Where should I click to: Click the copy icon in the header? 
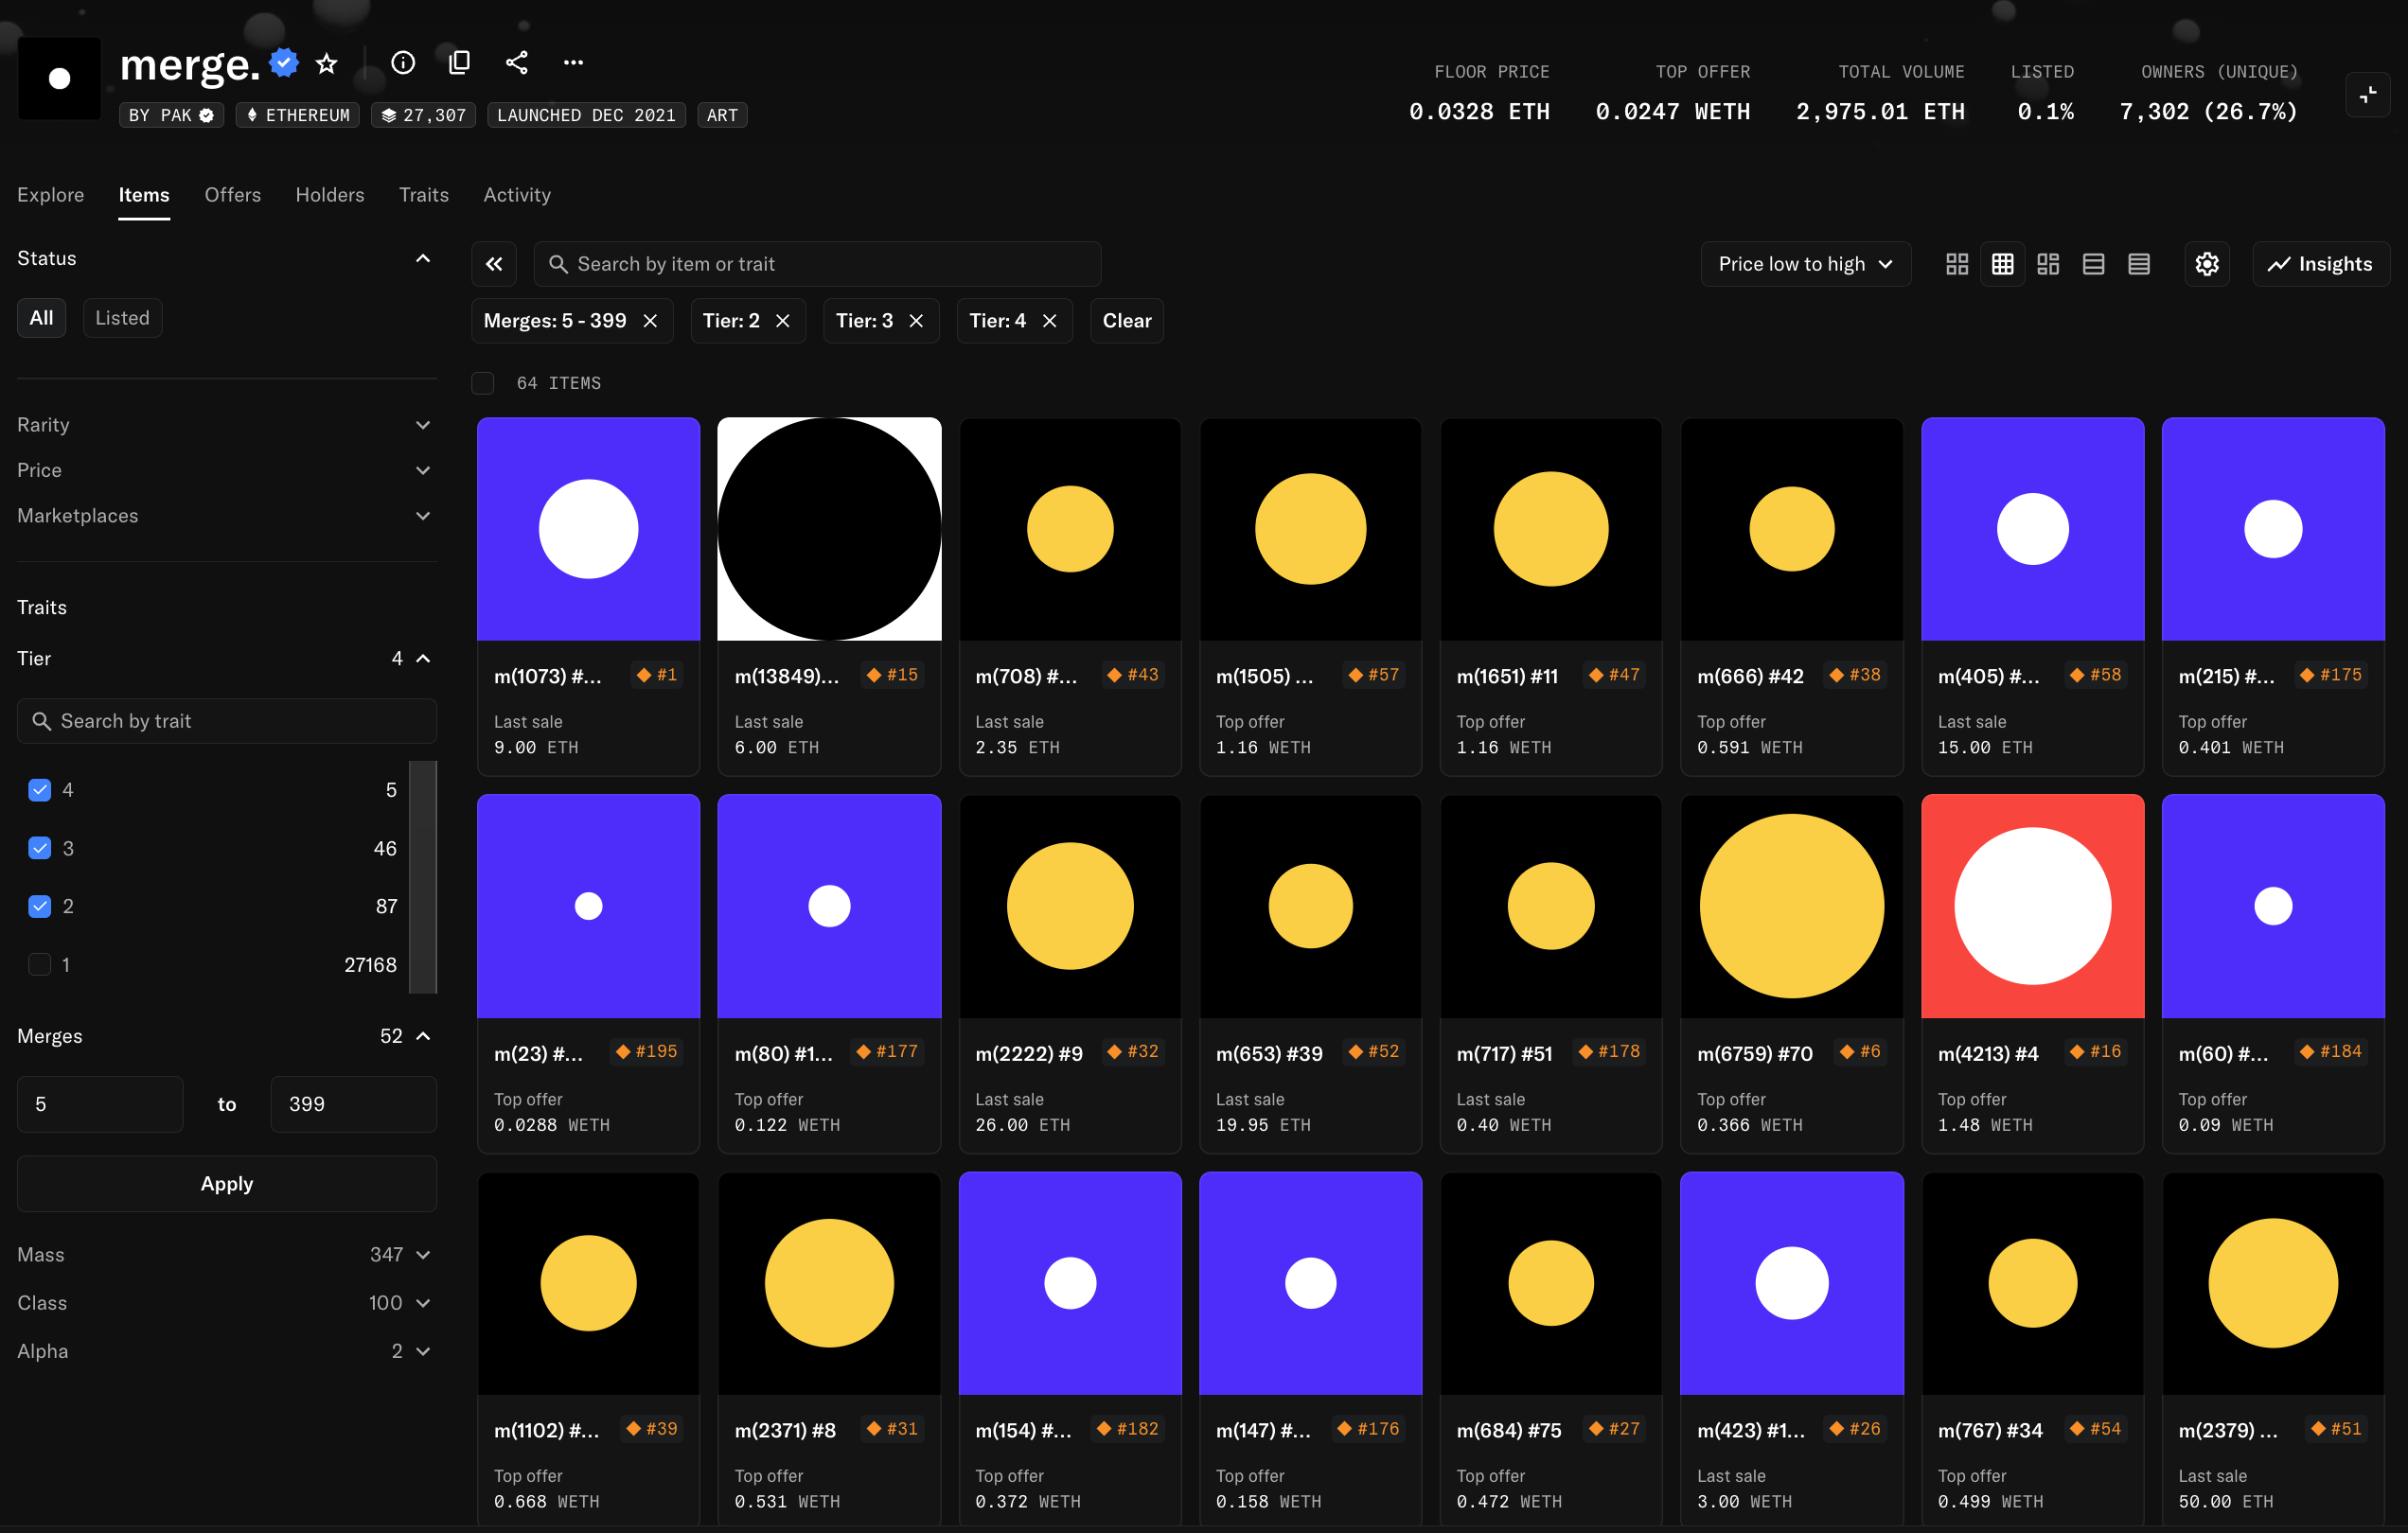(x=459, y=63)
